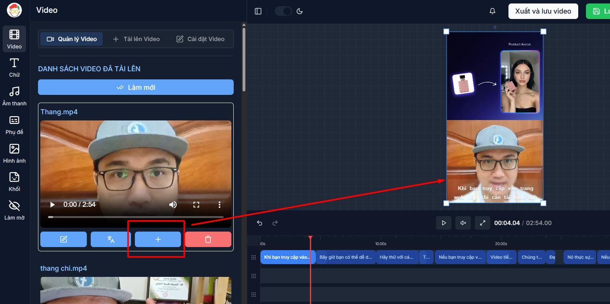Click Xuất và lưu video button

(543, 11)
